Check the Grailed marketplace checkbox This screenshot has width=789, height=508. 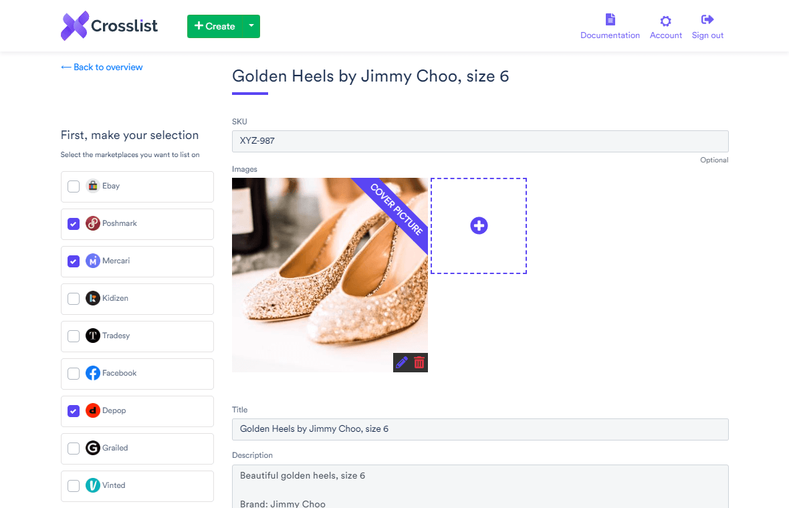pyautogui.click(x=74, y=448)
